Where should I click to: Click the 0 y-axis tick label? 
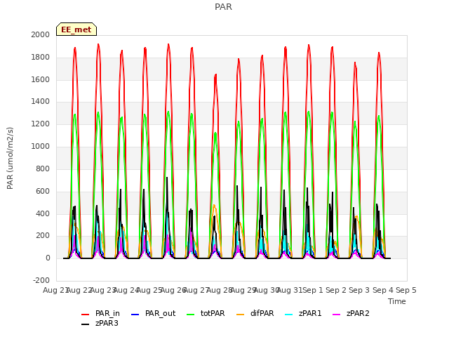[x=48, y=258]
